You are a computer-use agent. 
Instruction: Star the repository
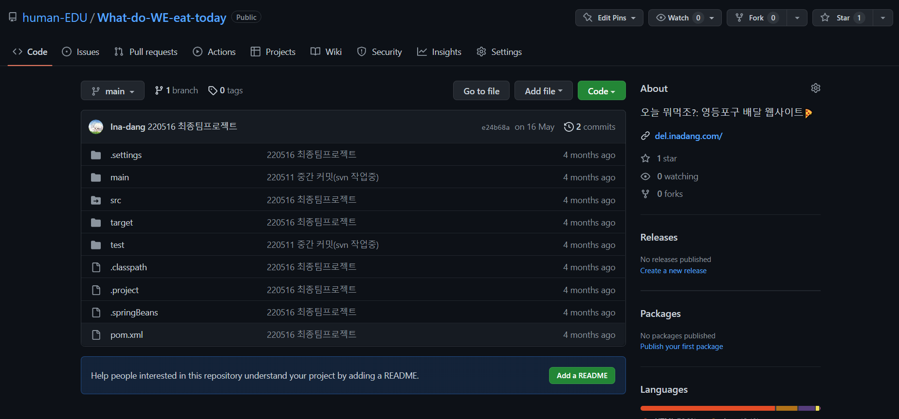pos(843,18)
